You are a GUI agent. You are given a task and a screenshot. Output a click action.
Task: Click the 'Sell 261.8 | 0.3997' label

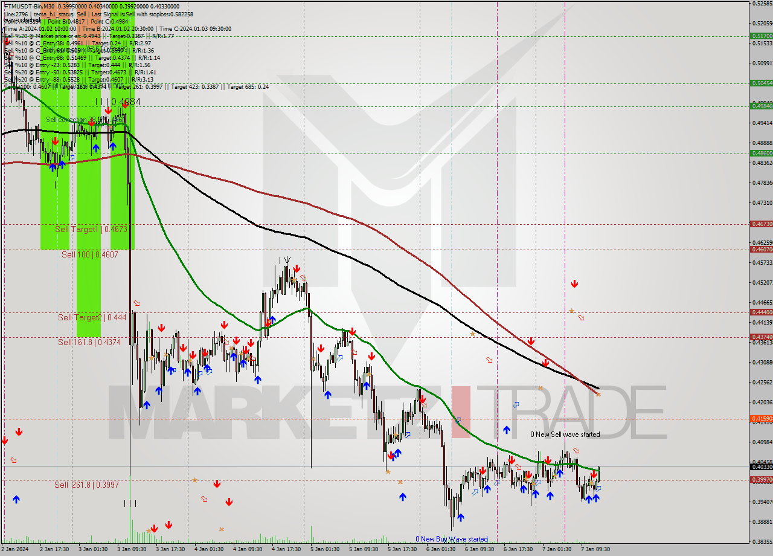(x=86, y=485)
